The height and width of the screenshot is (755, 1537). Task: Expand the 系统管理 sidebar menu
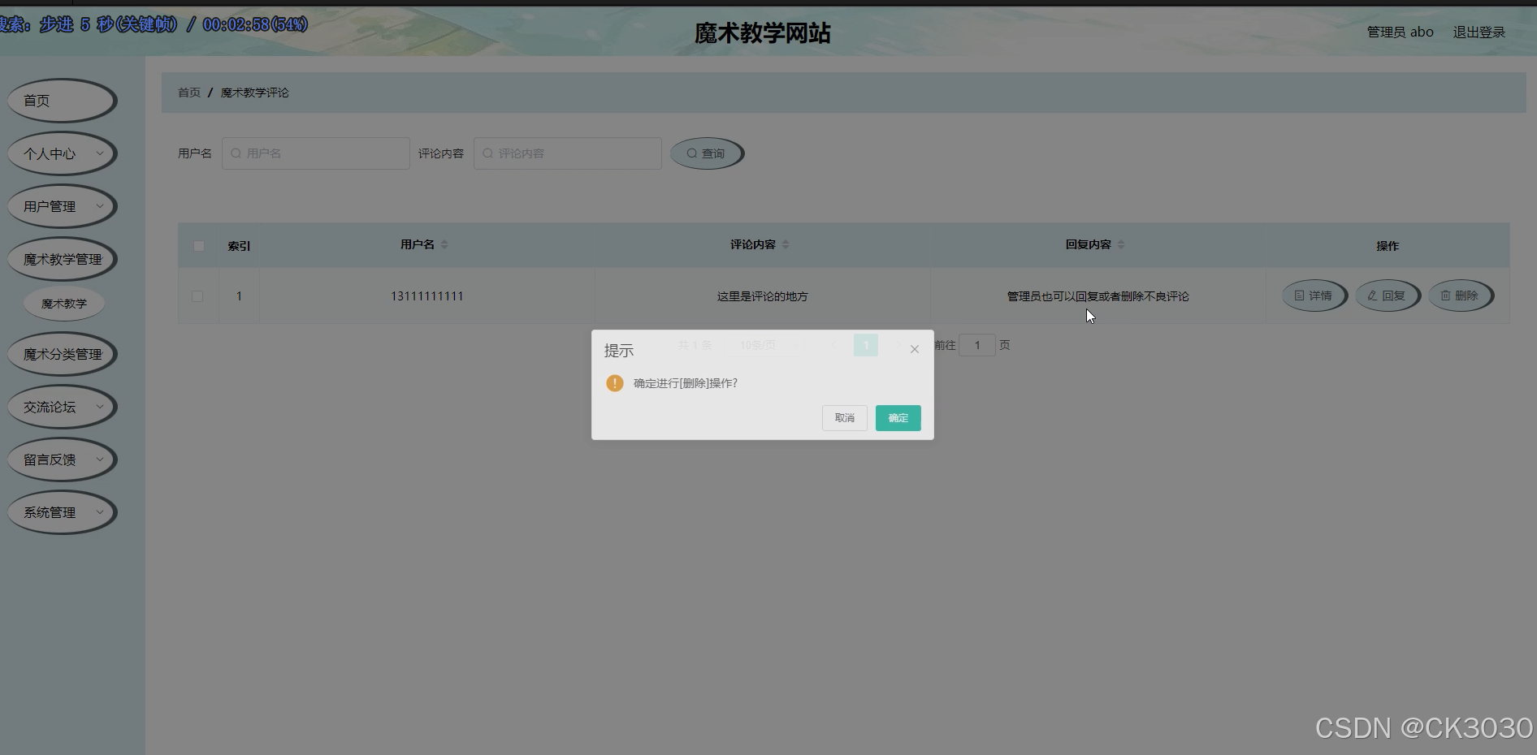coord(62,512)
